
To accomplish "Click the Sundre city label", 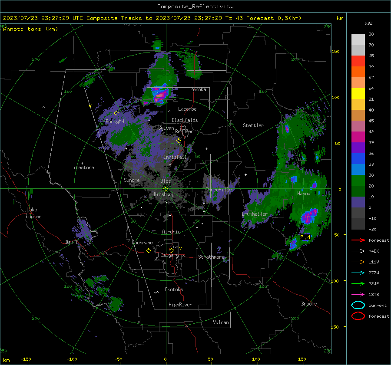I will coord(132,180).
